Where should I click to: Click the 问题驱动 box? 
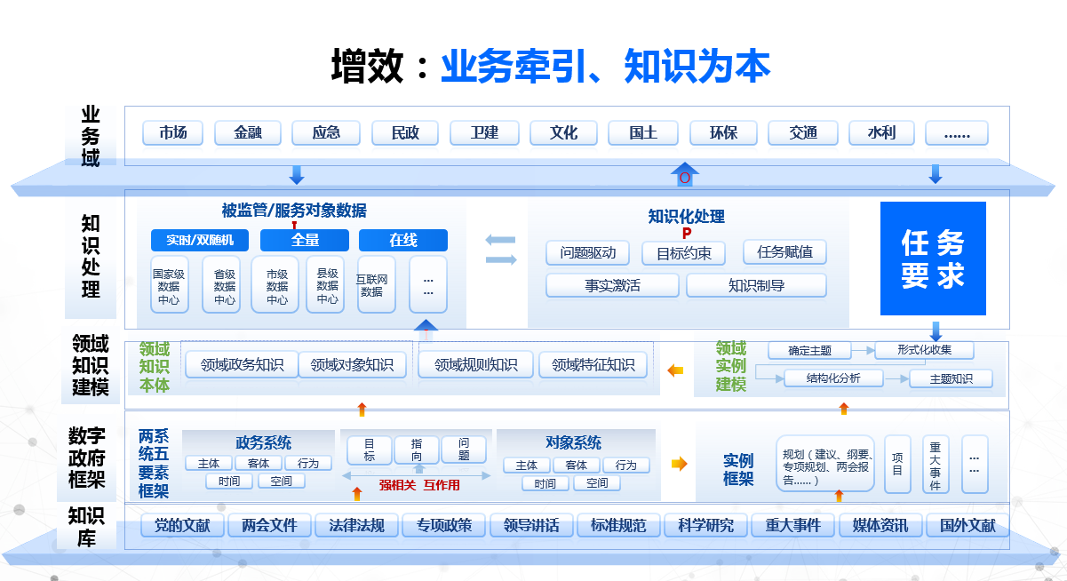[587, 252]
